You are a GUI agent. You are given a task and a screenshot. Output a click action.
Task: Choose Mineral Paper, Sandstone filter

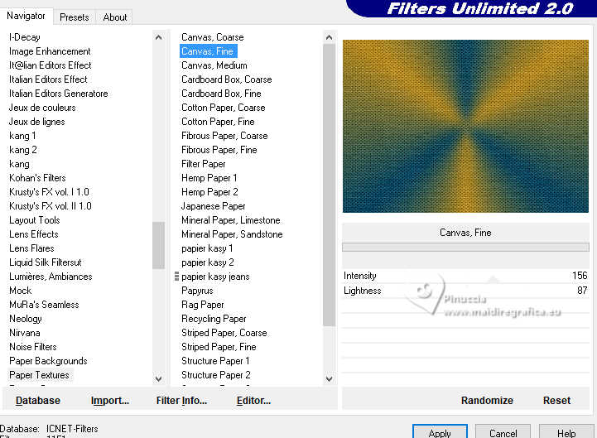coord(232,234)
